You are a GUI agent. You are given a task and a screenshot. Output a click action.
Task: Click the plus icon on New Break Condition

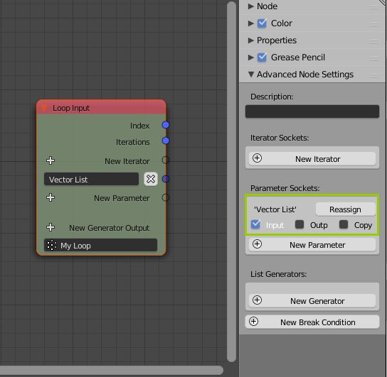pos(254,322)
